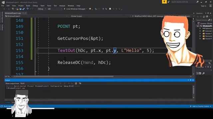Open the WndProc member navigation dropdown

[x=163, y=16]
